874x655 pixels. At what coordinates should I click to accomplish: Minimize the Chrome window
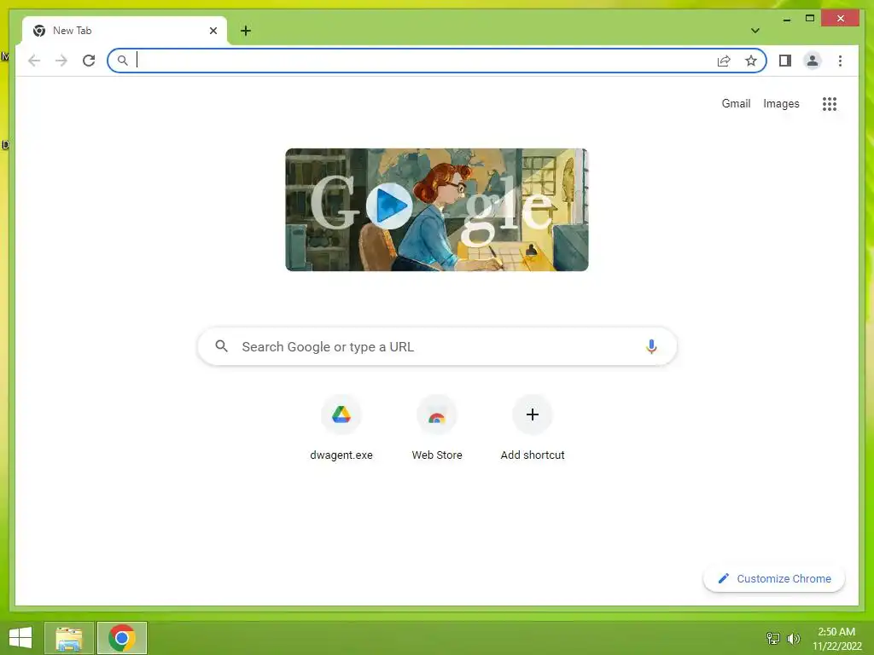point(786,19)
